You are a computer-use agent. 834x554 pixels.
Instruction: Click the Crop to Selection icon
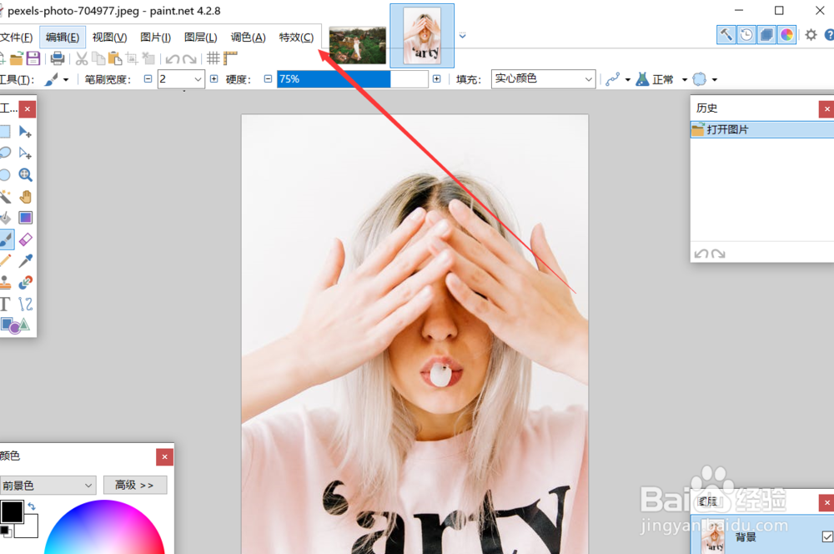click(132, 58)
